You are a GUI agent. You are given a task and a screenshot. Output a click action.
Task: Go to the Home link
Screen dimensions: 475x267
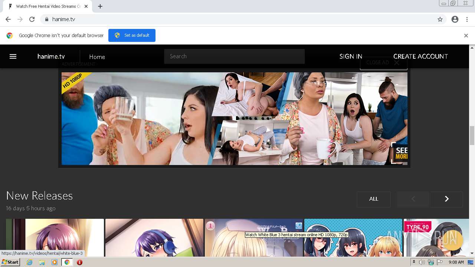coord(97,57)
